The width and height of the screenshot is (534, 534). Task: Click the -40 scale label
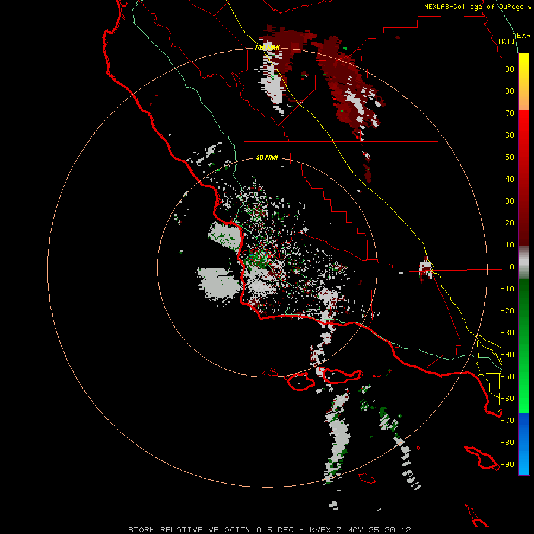click(x=507, y=355)
